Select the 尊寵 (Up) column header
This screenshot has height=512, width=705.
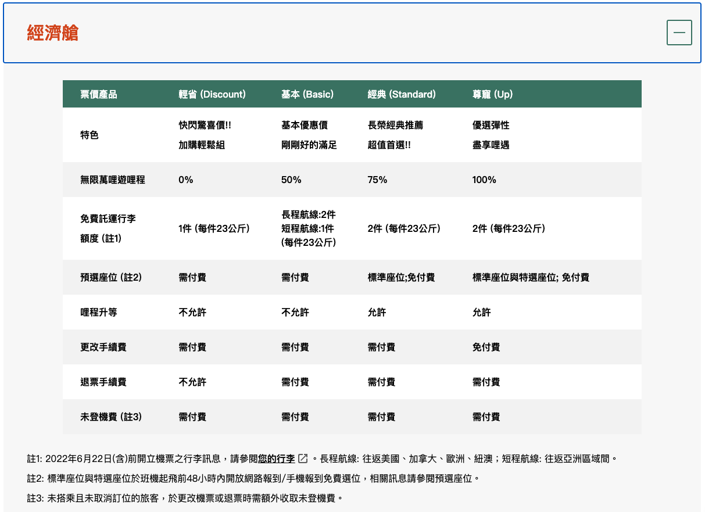pyautogui.click(x=493, y=94)
